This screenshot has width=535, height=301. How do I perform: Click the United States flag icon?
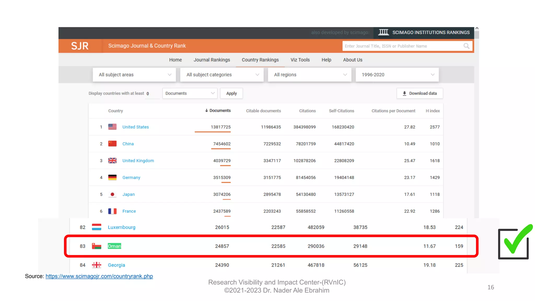(112, 127)
